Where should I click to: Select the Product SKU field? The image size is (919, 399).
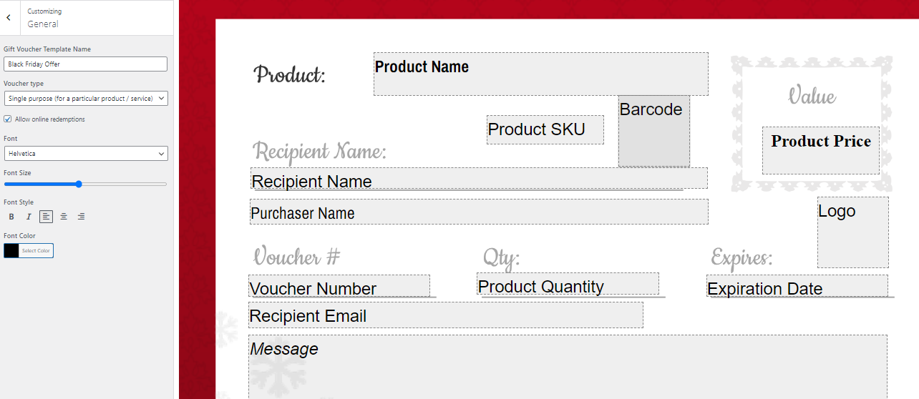(x=545, y=129)
